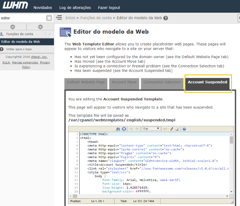Click Voltar para o topo
This screenshot has height=206, width=240.
(x=19, y=49)
